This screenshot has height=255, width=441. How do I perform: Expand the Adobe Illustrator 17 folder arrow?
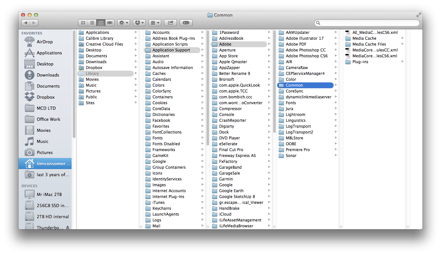click(336, 38)
